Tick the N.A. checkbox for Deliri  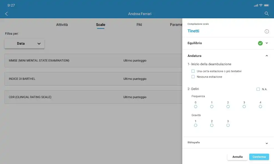258,89
